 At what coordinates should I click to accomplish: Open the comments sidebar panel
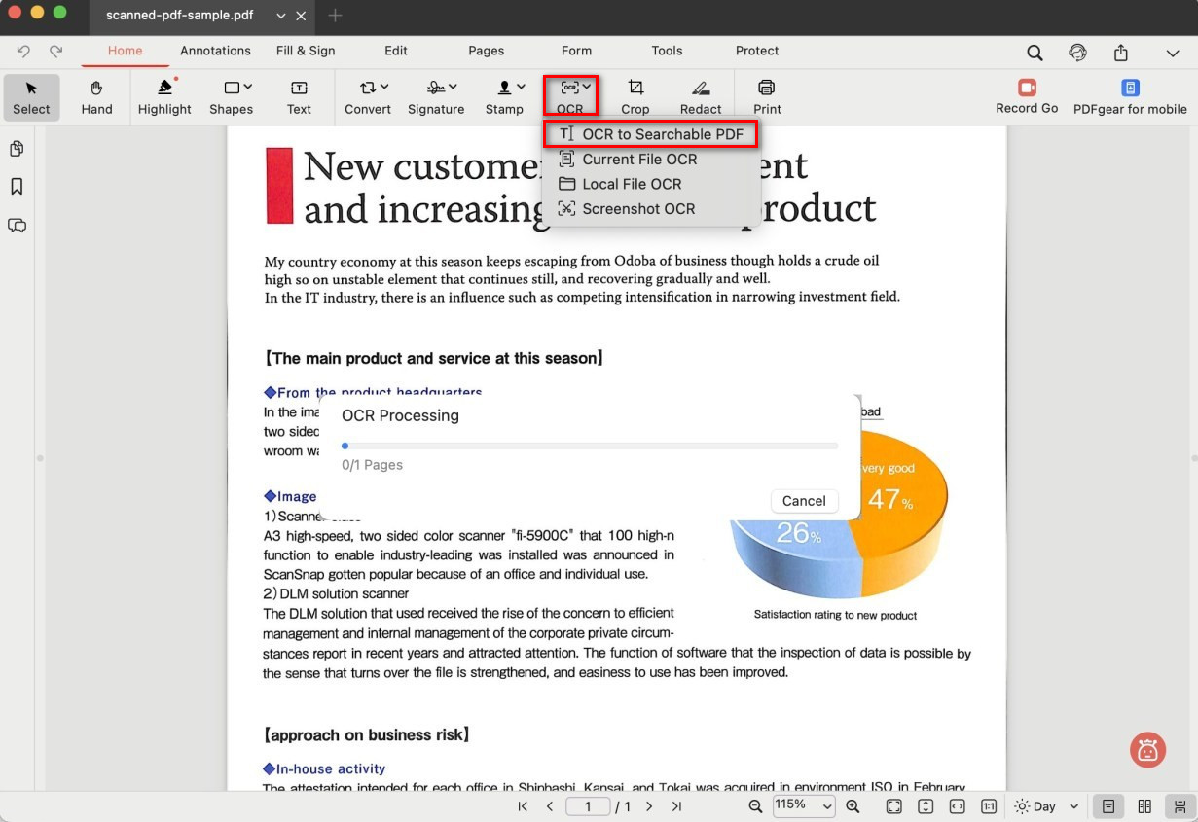point(17,226)
